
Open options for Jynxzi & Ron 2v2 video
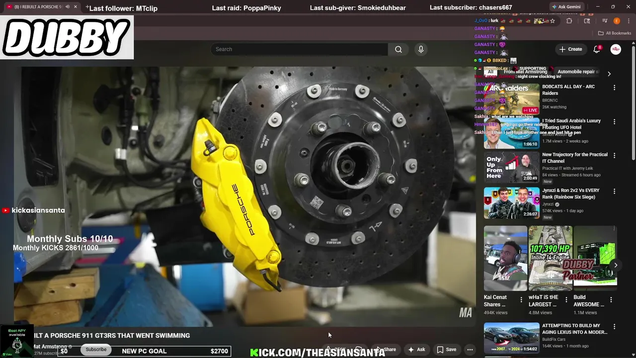point(614,191)
